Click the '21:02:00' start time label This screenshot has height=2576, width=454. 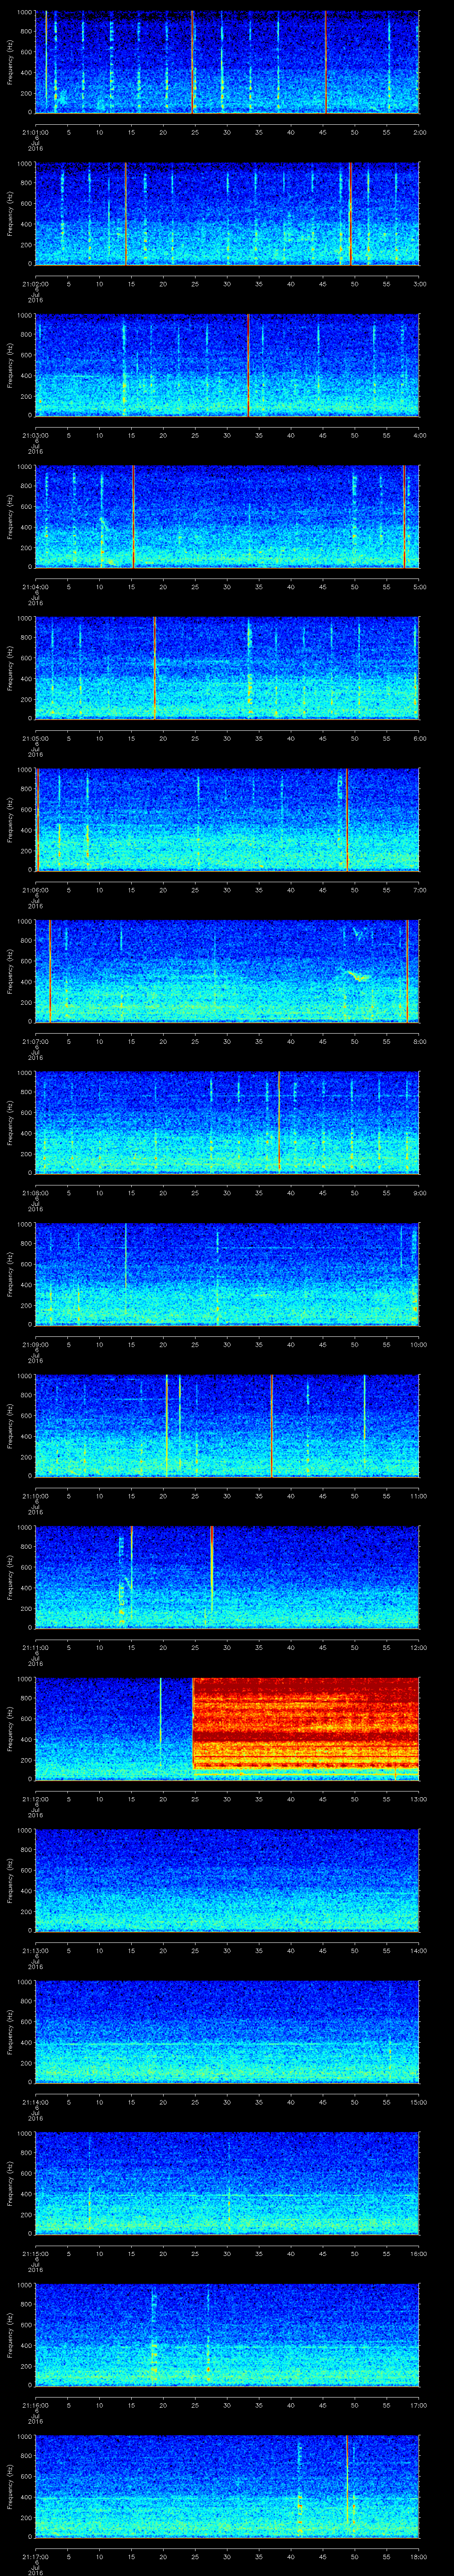coord(35,284)
